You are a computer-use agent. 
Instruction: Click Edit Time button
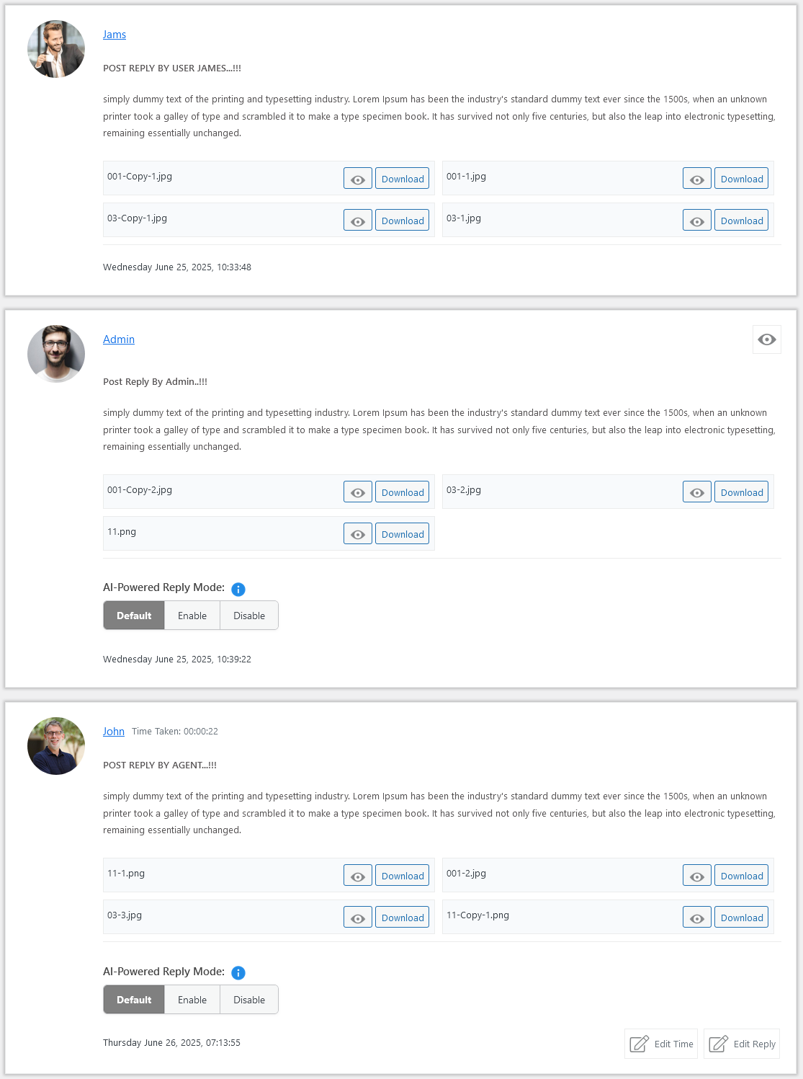click(x=661, y=1044)
